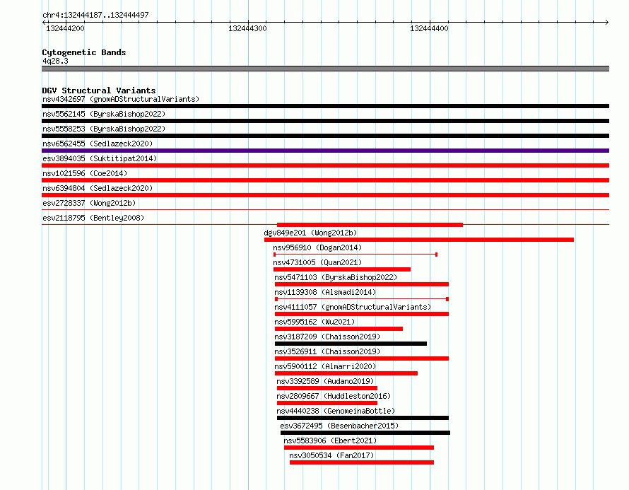629x490 pixels.
Task: Open nsv6562455 Sedlazeck2020 variant label
Action: [98, 144]
